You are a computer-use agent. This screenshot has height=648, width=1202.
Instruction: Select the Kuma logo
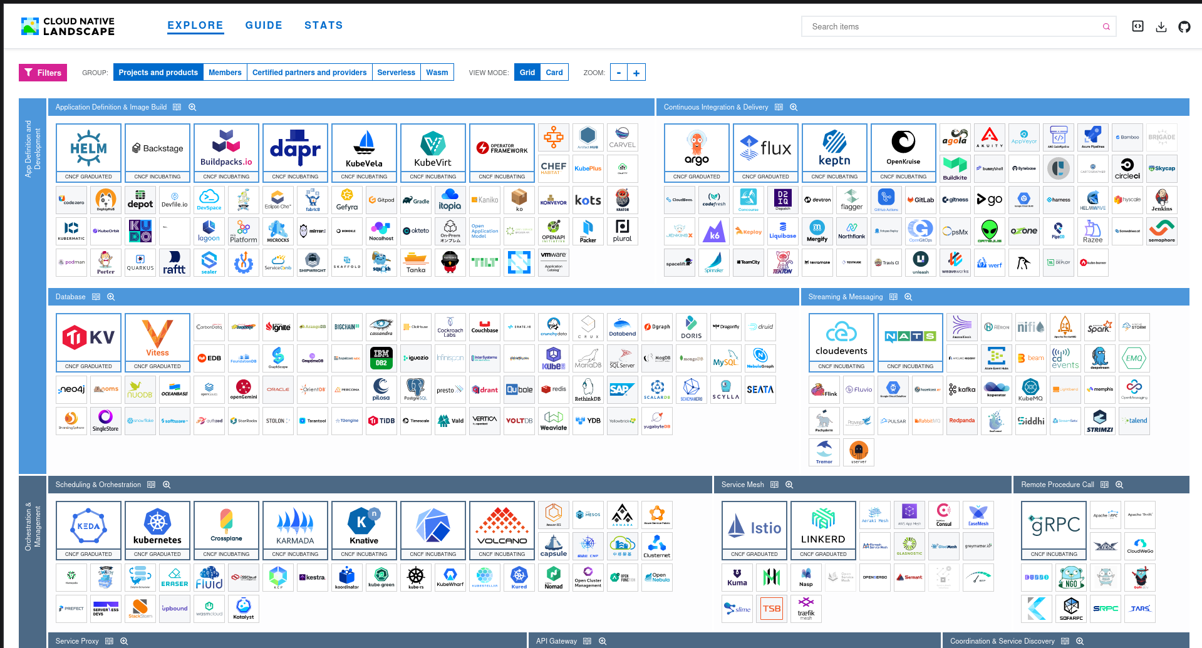[x=737, y=577]
